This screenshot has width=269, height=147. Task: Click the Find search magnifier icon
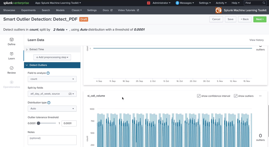pos(264,3)
